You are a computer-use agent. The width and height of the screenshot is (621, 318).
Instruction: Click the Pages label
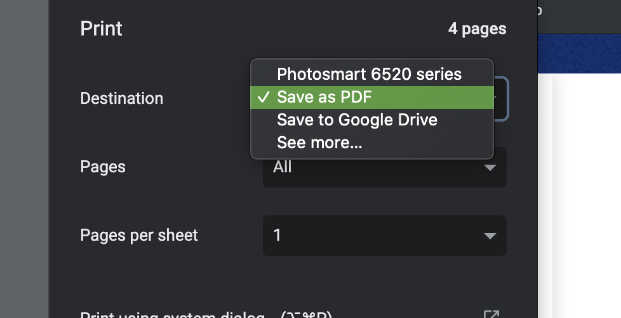103,167
